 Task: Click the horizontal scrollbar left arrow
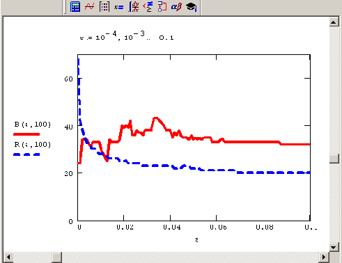[8, 257]
